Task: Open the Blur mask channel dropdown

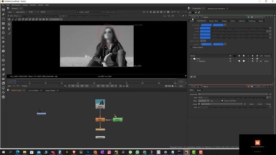Action: (x=221, y=104)
